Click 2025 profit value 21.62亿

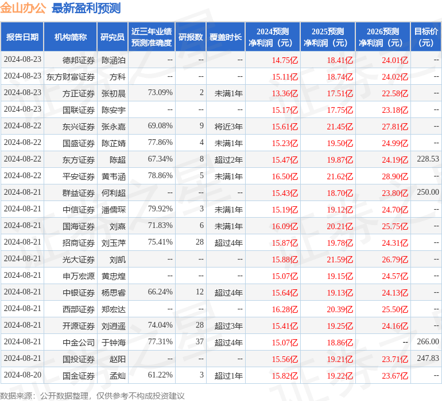340,176
